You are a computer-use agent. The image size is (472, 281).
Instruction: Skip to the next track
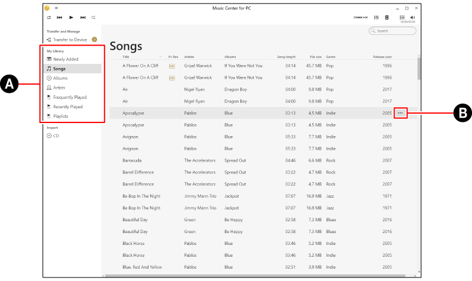coord(83,18)
